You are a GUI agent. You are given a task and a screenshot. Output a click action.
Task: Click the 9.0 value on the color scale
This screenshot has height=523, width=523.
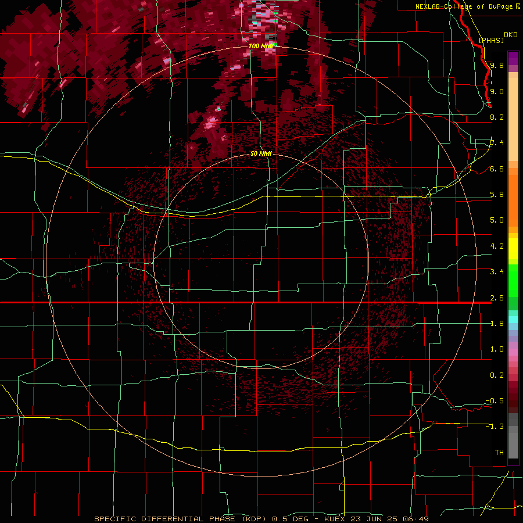click(x=497, y=91)
